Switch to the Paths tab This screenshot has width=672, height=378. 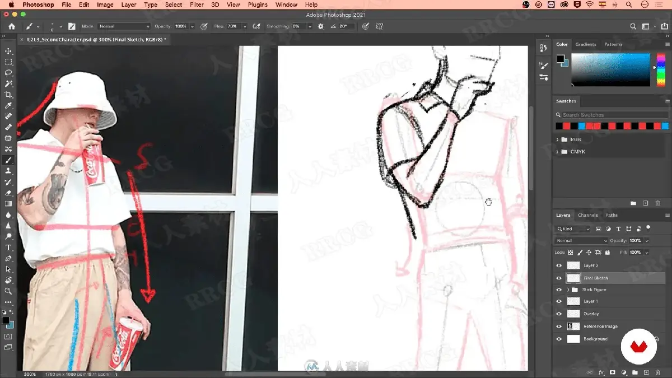612,215
